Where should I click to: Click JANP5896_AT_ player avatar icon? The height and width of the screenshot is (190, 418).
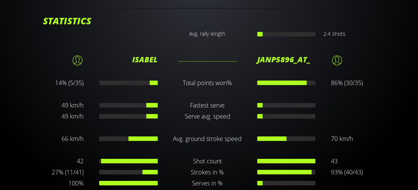click(337, 60)
